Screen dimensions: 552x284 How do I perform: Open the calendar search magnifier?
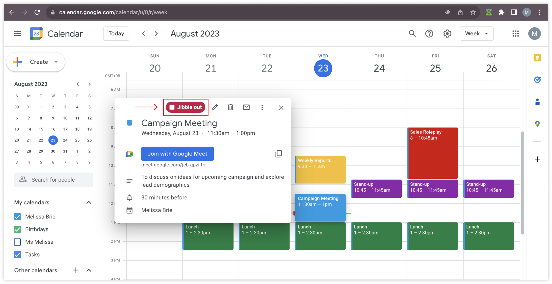412,34
